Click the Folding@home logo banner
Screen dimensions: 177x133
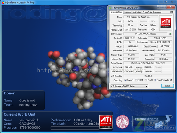pyautogui.click(x=153, y=122)
